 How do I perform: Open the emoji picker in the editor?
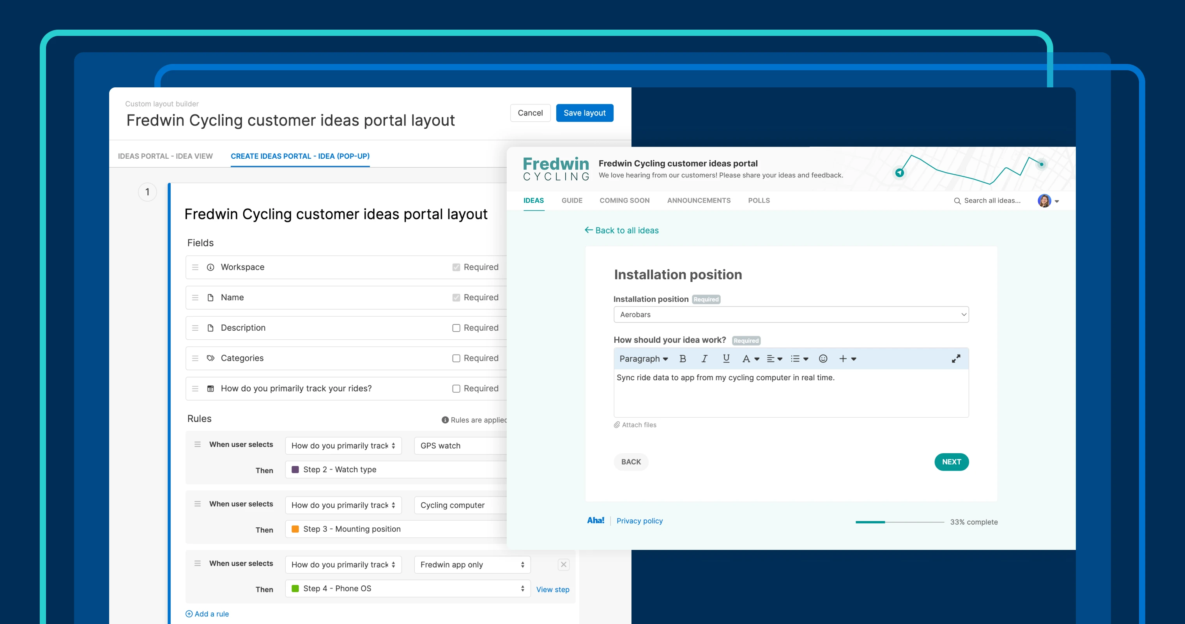pyautogui.click(x=823, y=358)
